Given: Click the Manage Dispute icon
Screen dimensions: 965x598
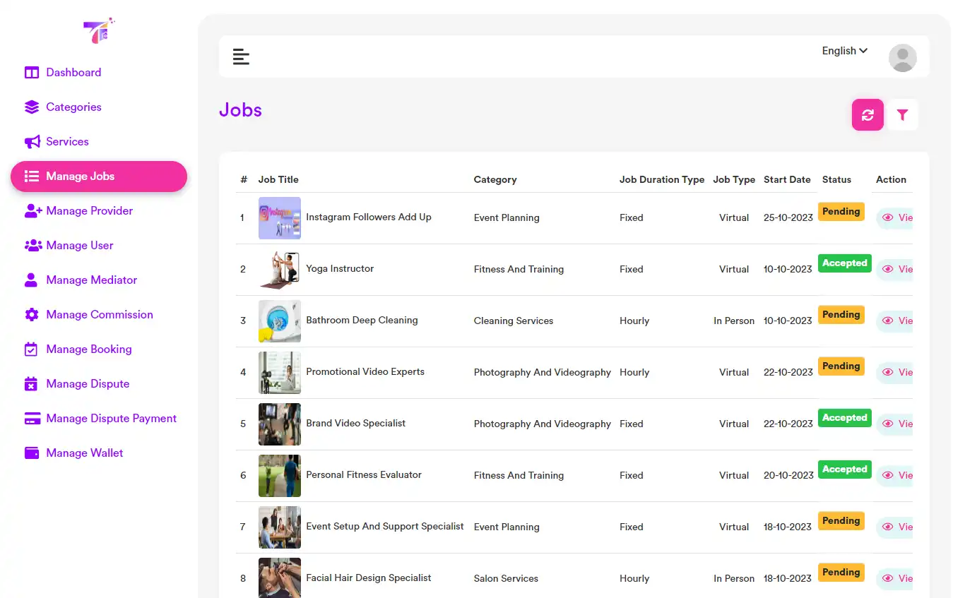Looking at the screenshot, I should pos(32,383).
